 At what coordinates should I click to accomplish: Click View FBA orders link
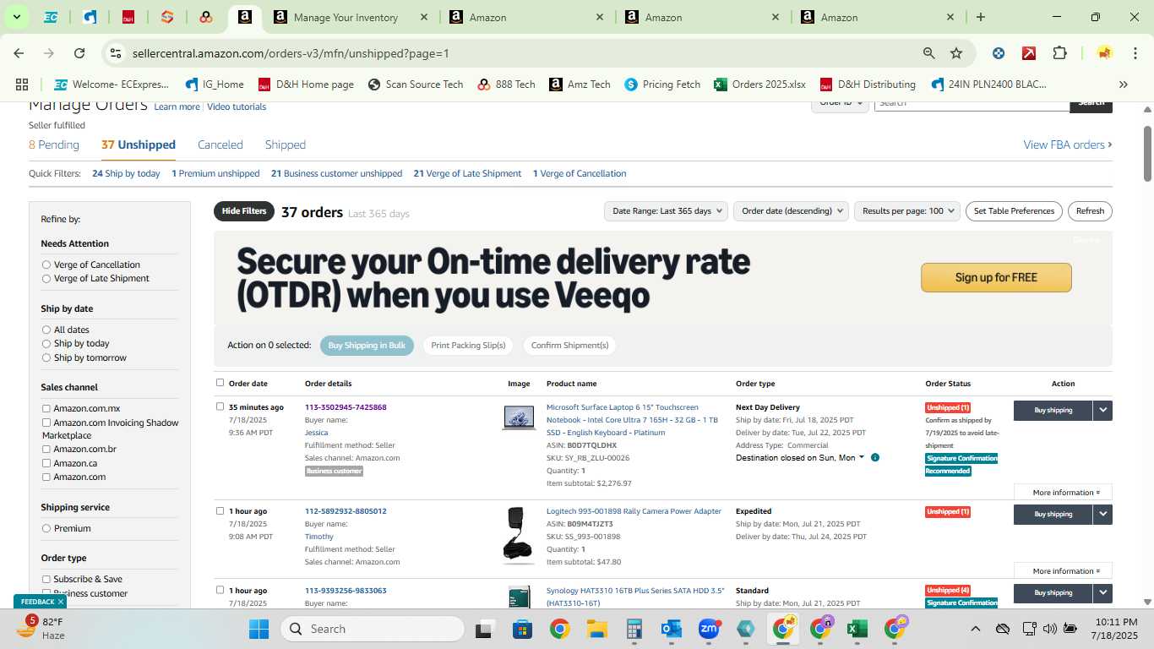[1068, 145]
